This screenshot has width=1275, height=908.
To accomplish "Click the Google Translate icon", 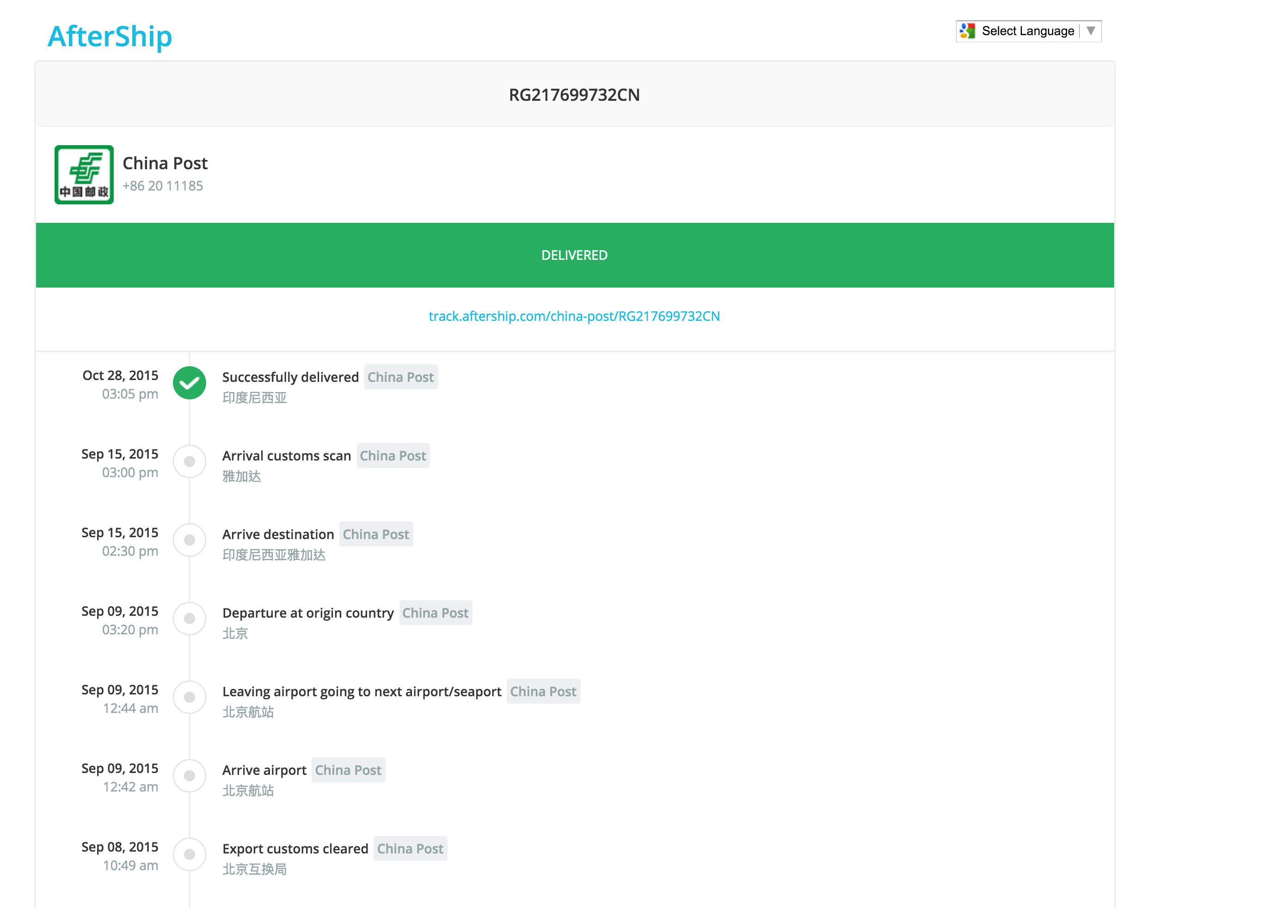I will coord(967,31).
